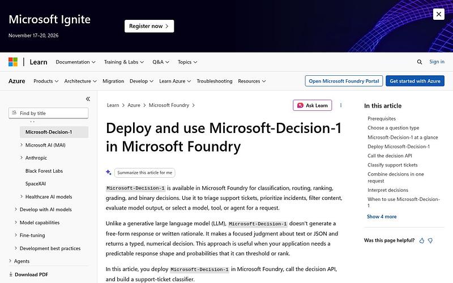
Task: Jump to Combine decisions in one request
Action: [x=395, y=177]
